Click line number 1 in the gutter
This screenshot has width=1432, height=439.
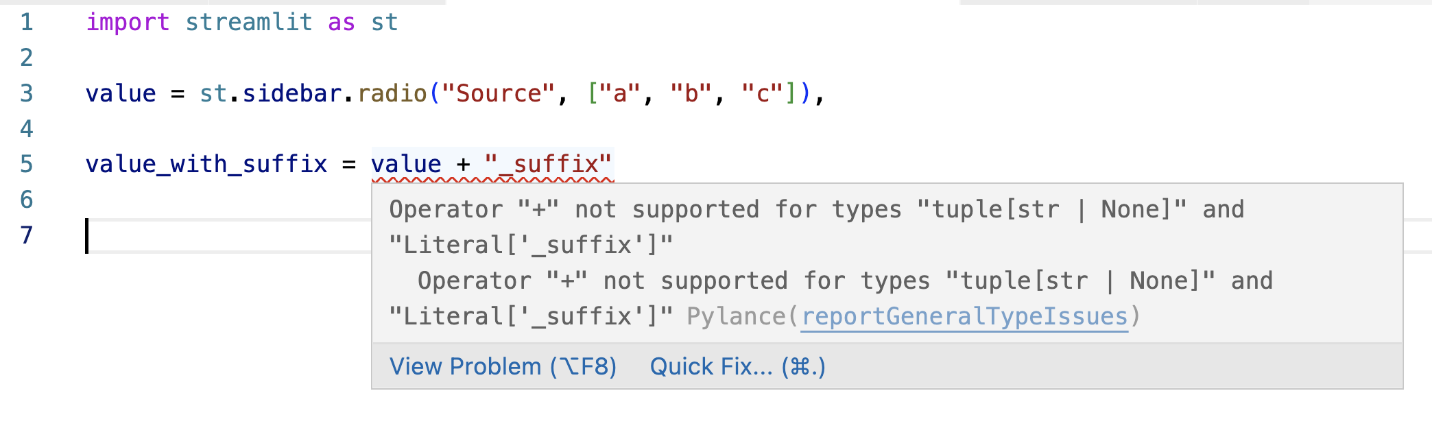(x=25, y=21)
